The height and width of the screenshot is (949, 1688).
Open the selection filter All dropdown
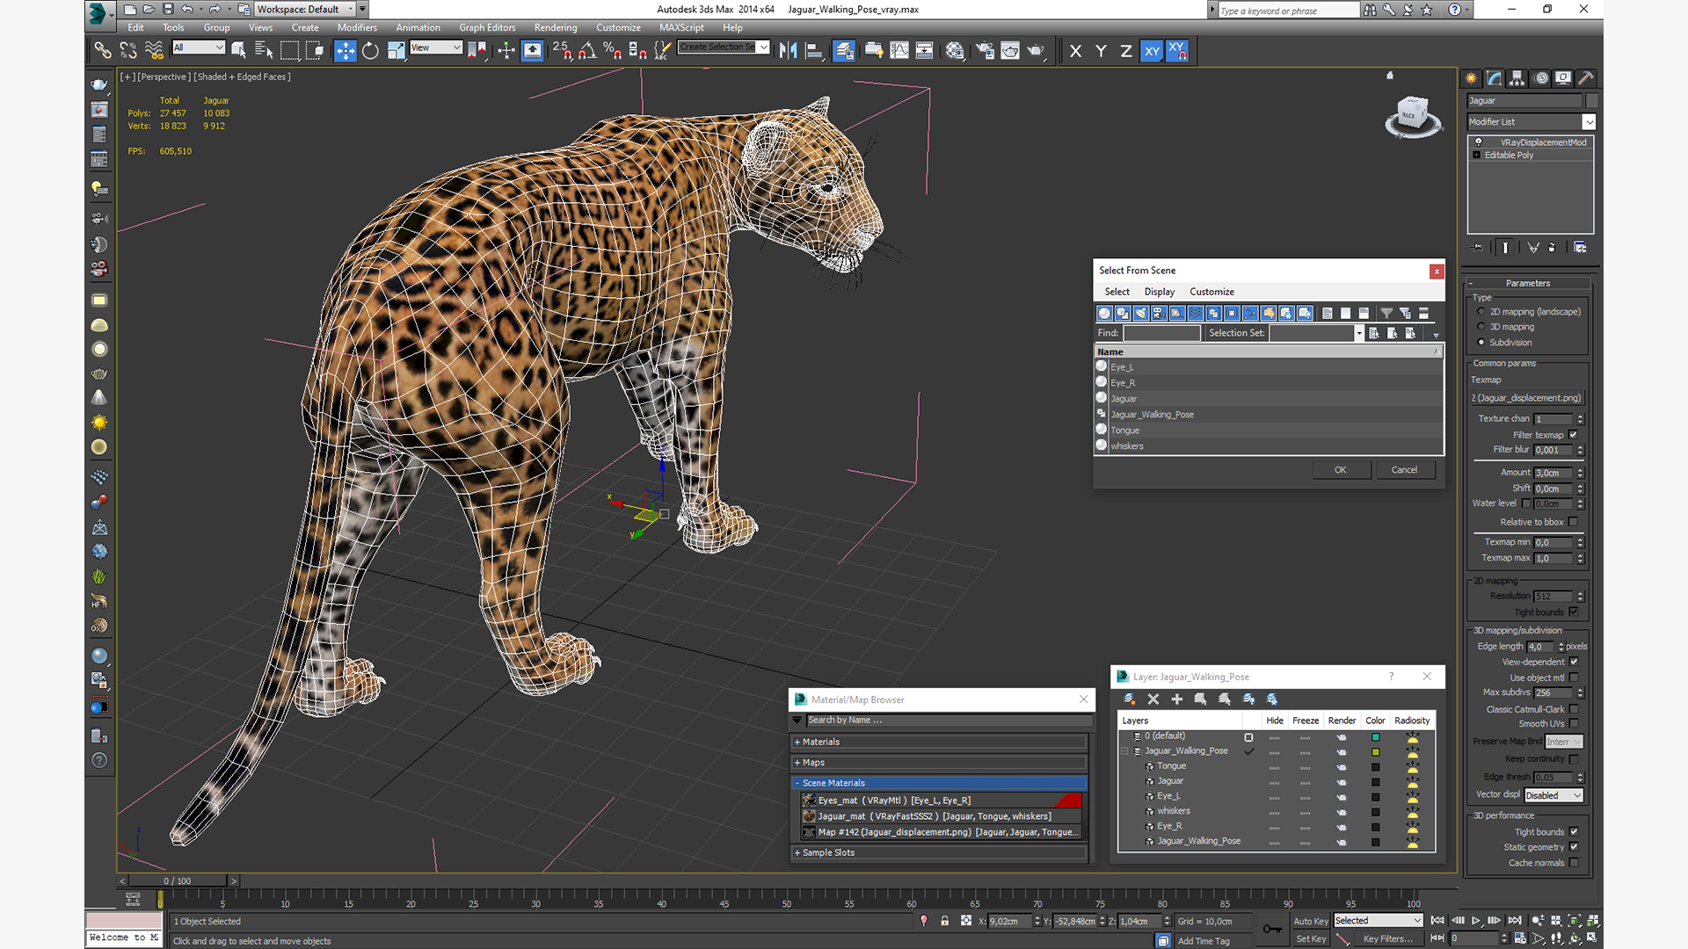click(199, 47)
